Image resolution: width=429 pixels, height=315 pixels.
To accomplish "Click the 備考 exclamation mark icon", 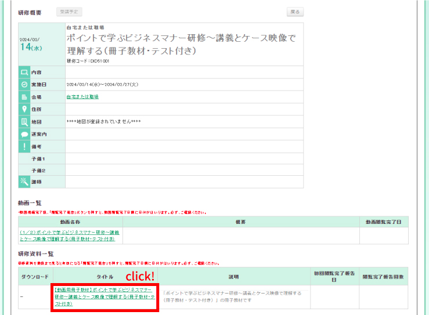I will pyautogui.click(x=24, y=146).
